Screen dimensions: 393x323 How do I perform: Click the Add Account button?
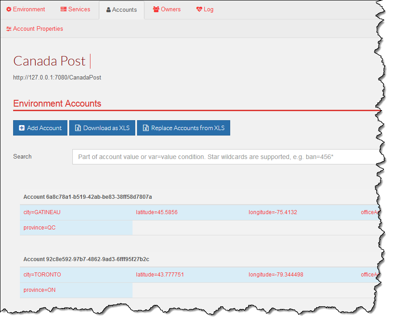coord(40,128)
